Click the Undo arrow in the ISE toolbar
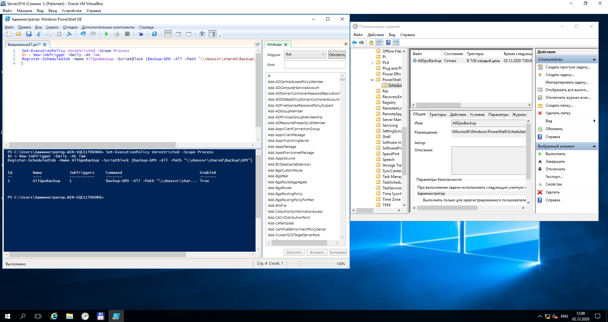608x322 pixels. point(83,34)
